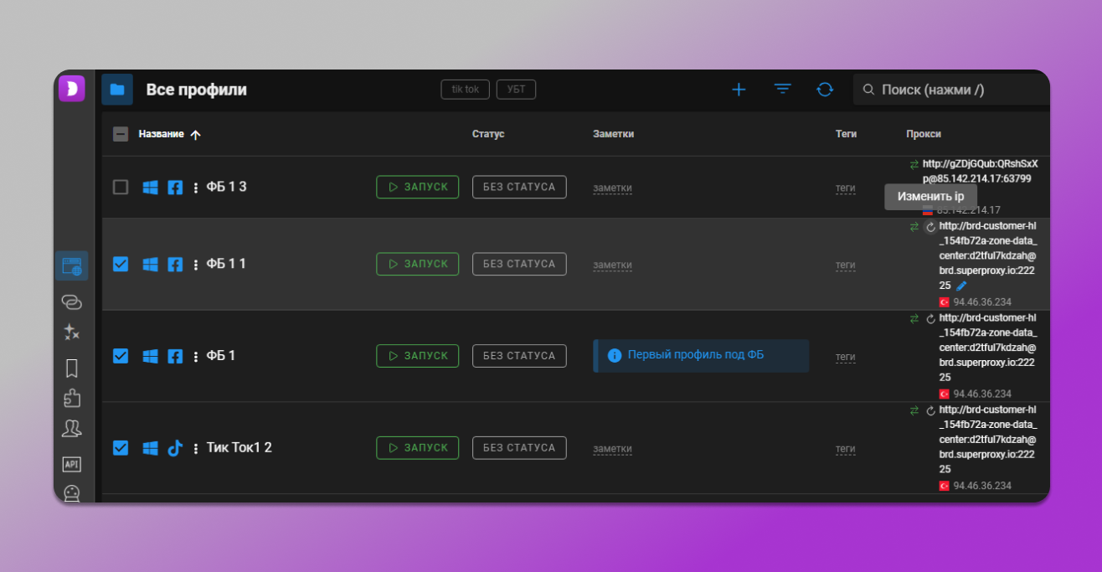Open БЕЗ СТАТУСА status selector for ФБ 1
This screenshot has height=572, width=1102.
click(519, 356)
